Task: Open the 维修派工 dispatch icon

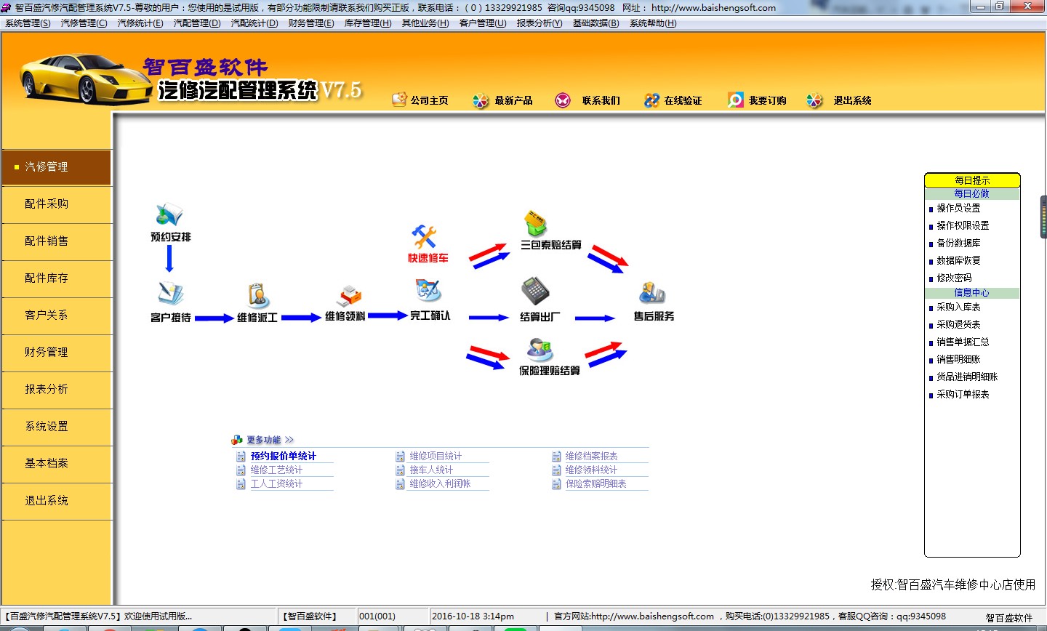Action: click(x=257, y=295)
